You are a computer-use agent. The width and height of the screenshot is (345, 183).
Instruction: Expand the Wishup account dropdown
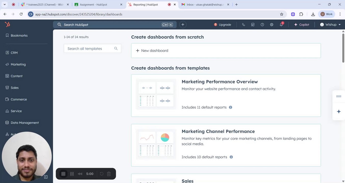click(x=330, y=25)
